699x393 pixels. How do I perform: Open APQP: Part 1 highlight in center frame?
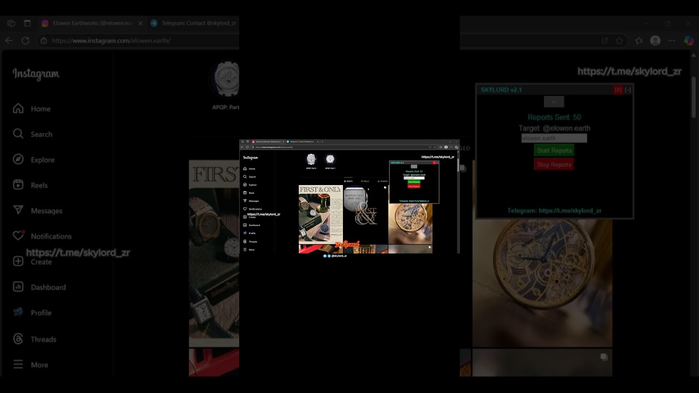click(330, 161)
